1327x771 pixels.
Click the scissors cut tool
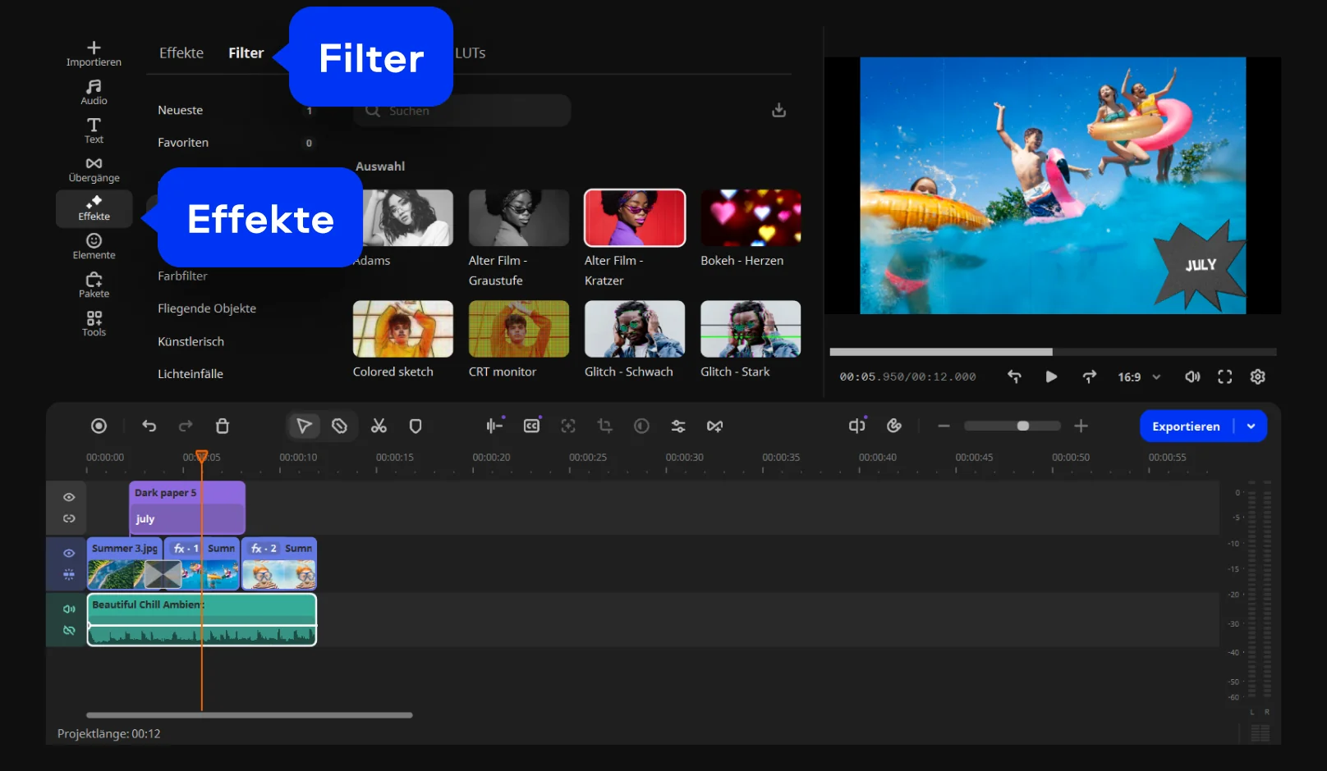[379, 426]
